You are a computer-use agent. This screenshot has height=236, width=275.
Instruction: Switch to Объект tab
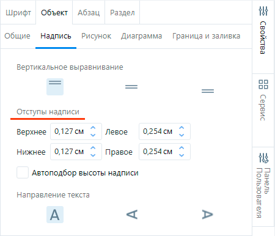(x=54, y=13)
